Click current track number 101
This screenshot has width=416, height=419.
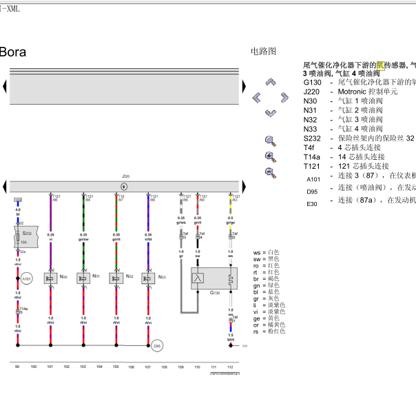(50, 367)
